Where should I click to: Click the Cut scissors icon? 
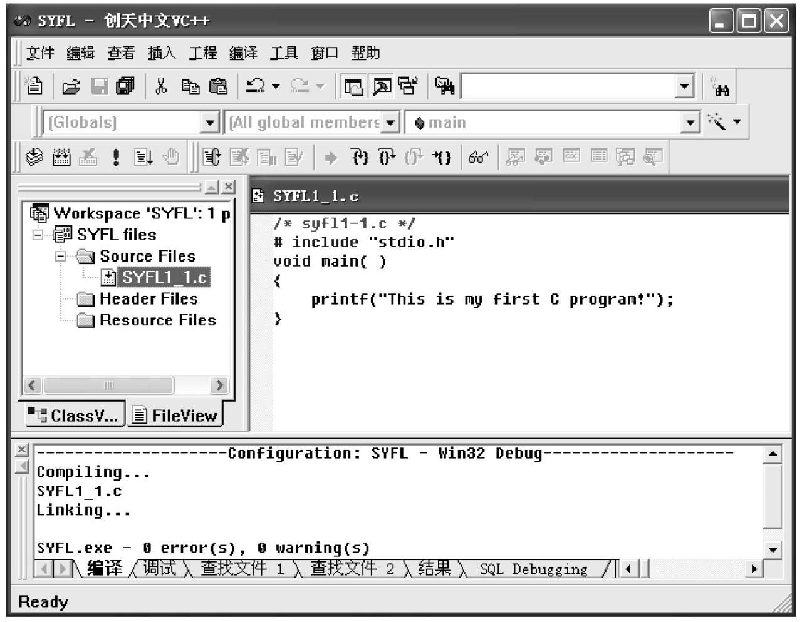coord(161,86)
